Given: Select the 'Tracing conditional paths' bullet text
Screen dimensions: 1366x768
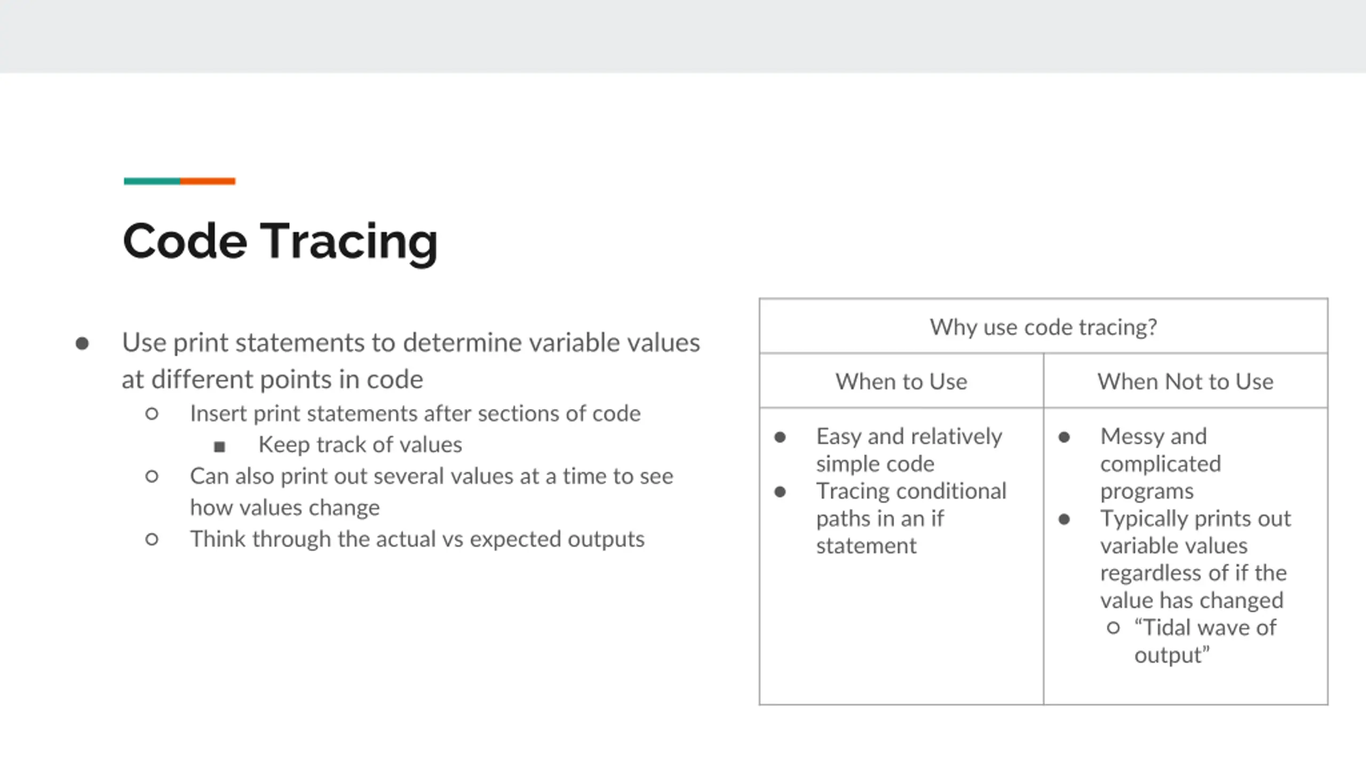Looking at the screenshot, I should coord(911,518).
